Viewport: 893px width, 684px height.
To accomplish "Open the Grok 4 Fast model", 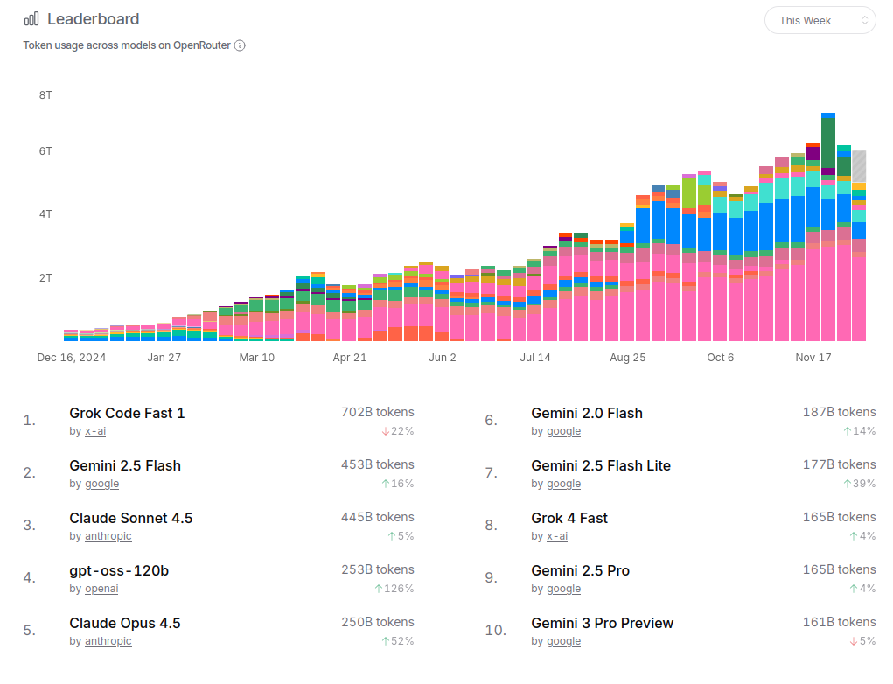I will point(569,518).
